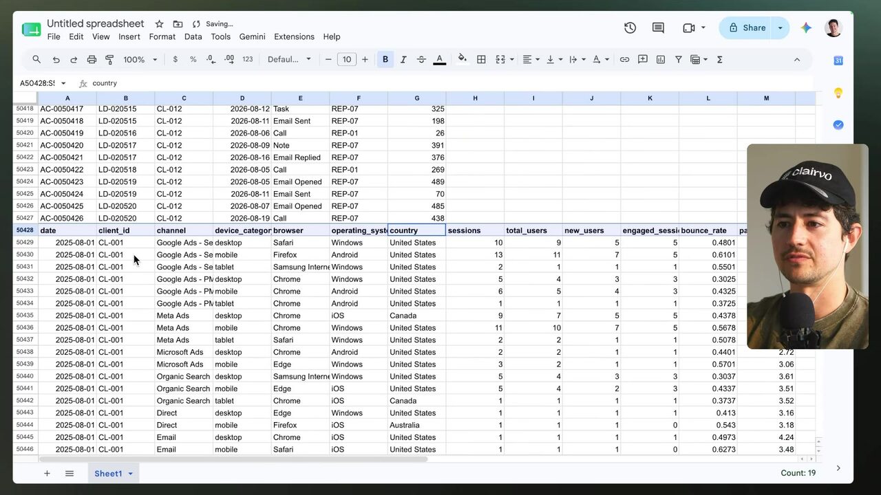The width and height of the screenshot is (881, 495).
Task: Open the Count: 19 summary
Action: (798, 474)
